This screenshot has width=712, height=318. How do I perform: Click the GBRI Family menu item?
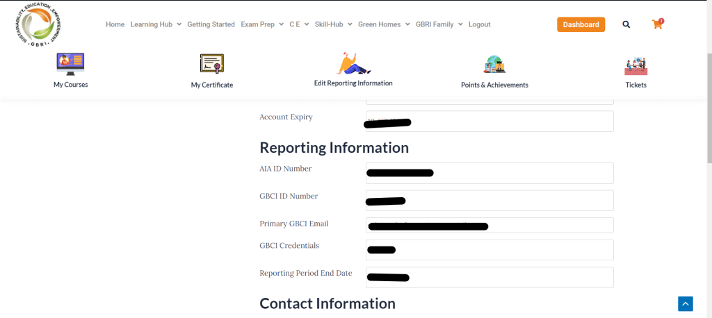435,24
